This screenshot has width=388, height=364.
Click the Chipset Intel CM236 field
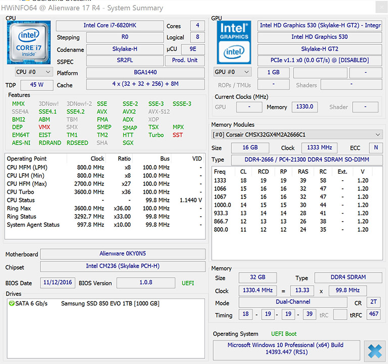coord(123,266)
